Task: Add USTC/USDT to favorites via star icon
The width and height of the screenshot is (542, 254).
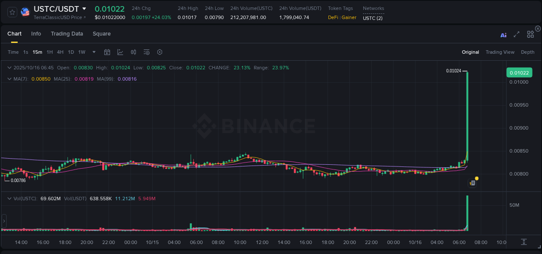Action: [12, 12]
